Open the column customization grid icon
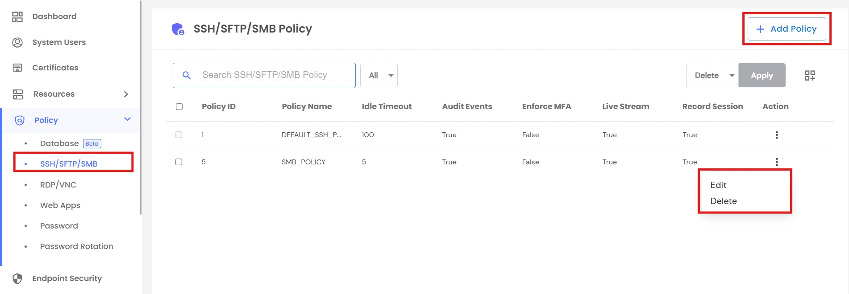849x294 pixels. pos(810,75)
